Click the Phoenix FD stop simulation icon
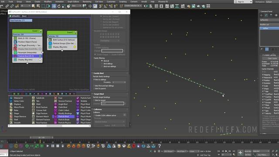 pos(58,146)
